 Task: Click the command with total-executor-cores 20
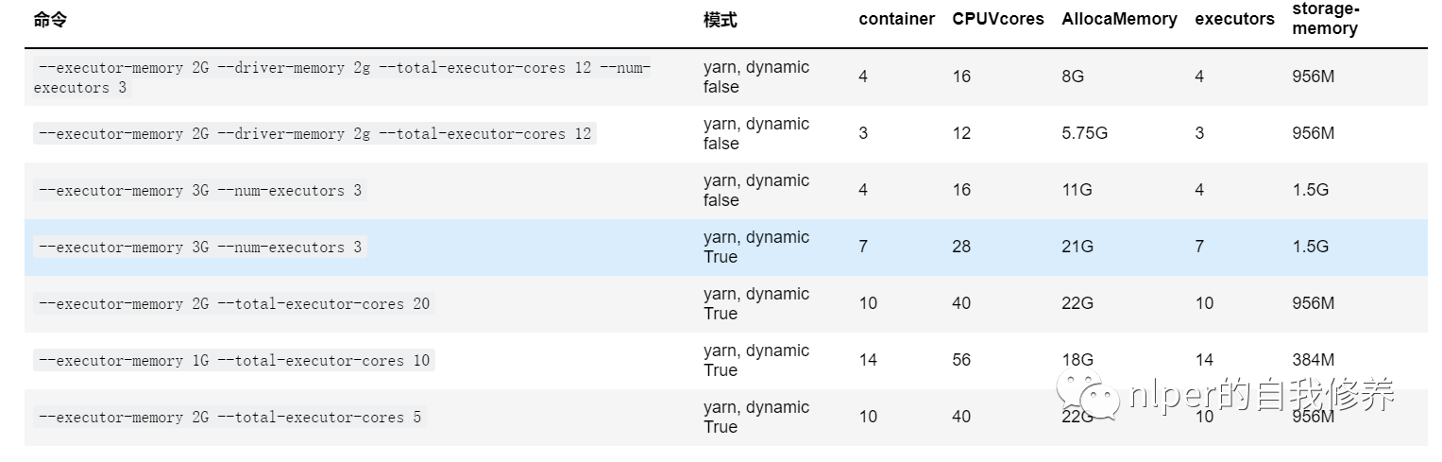click(233, 304)
